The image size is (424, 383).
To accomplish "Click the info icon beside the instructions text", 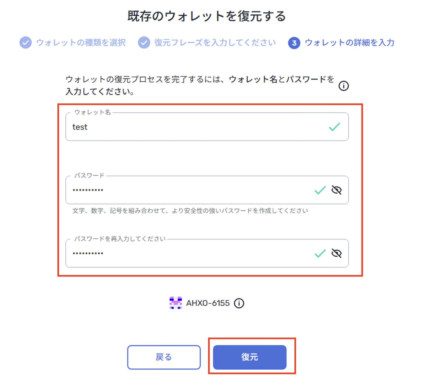I will (x=344, y=86).
